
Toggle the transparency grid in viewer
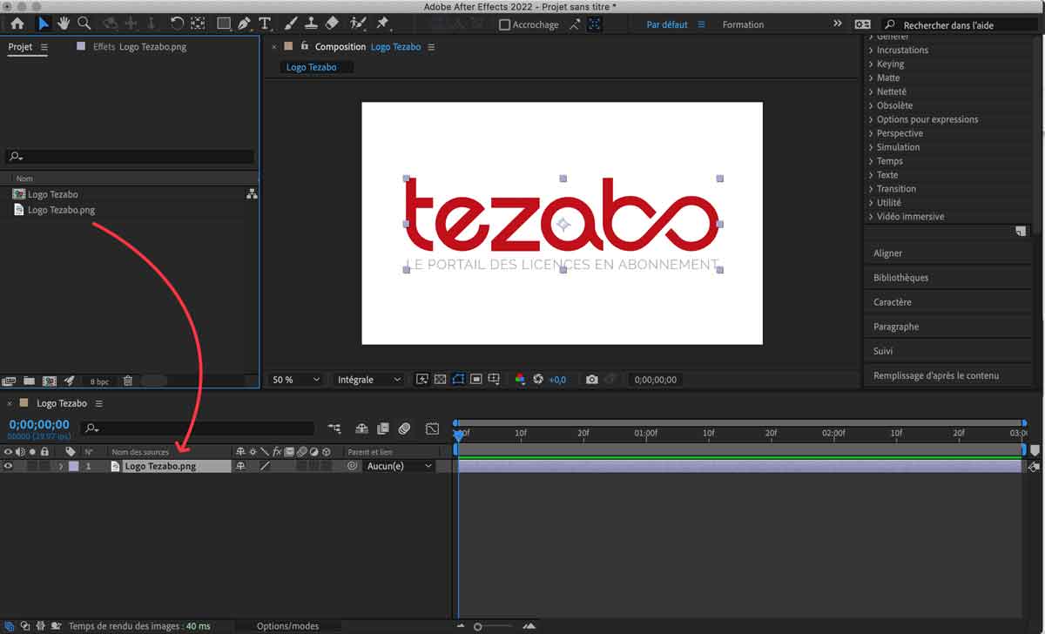440,380
